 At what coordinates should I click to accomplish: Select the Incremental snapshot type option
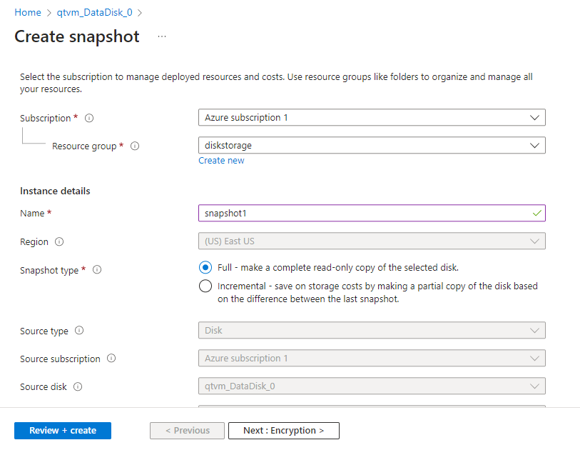(x=205, y=286)
